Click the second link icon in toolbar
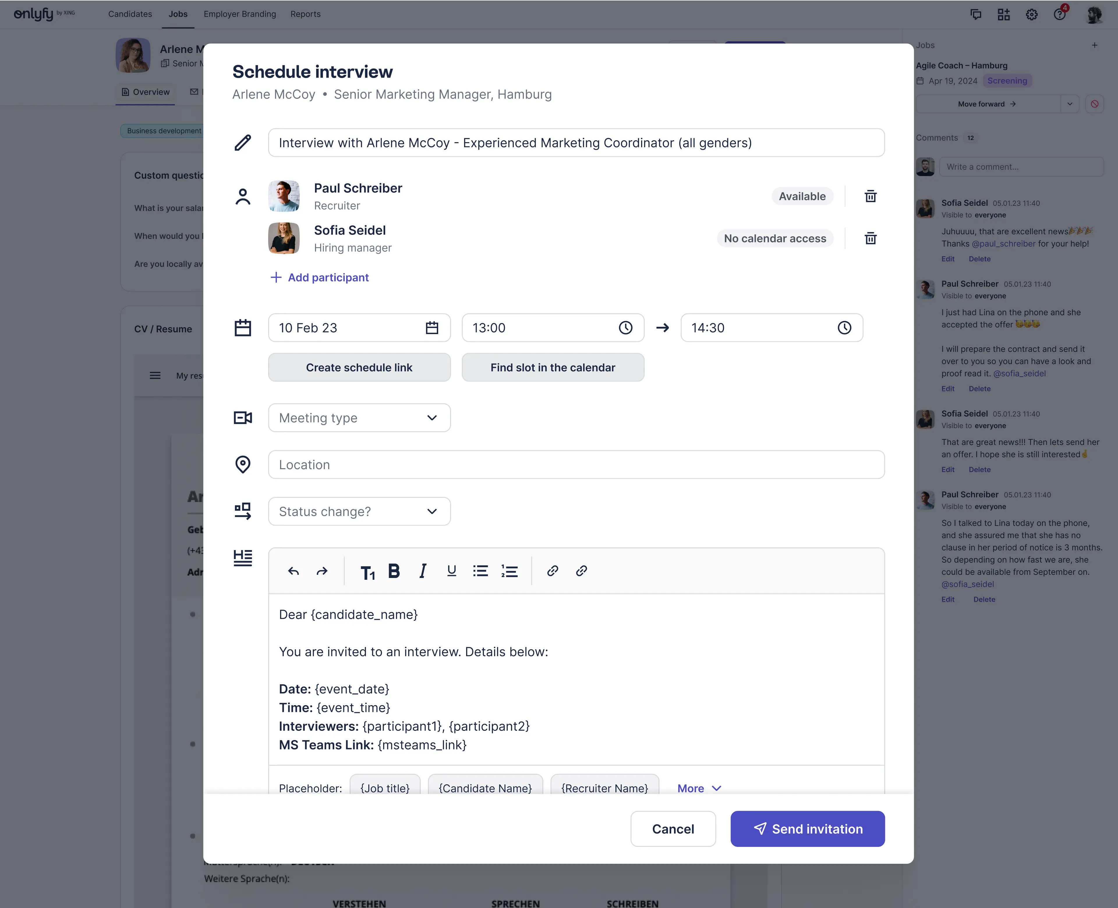The width and height of the screenshot is (1118, 908). [x=581, y=571]
